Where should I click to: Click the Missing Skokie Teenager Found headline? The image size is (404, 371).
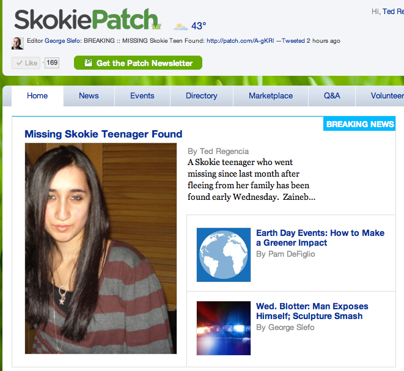tap(103, 134)
